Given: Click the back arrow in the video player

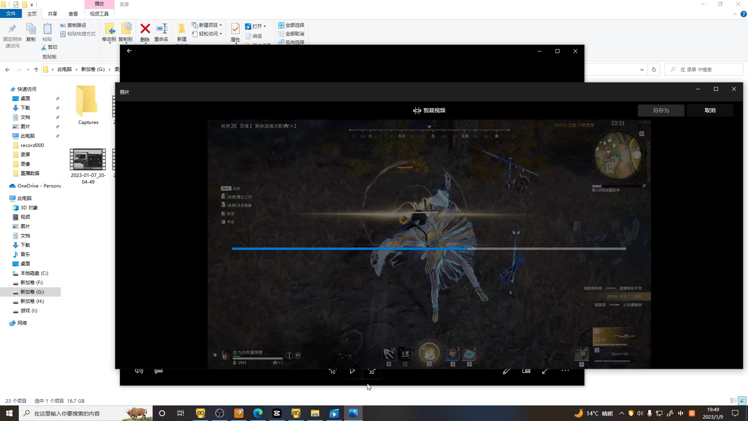Looking at the screenshot, I should tap(129, 51).
